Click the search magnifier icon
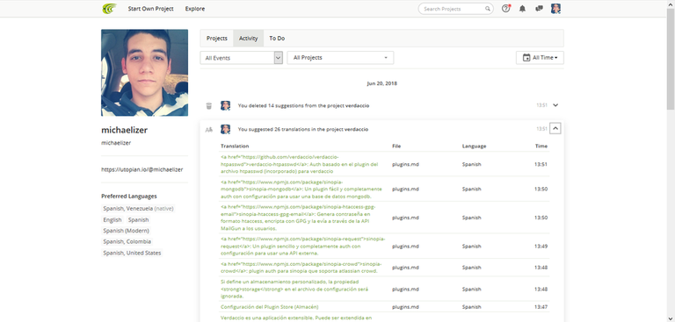 click(487, 9)
